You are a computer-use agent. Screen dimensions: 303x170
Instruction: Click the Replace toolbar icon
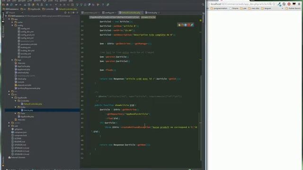click(42, 5)
